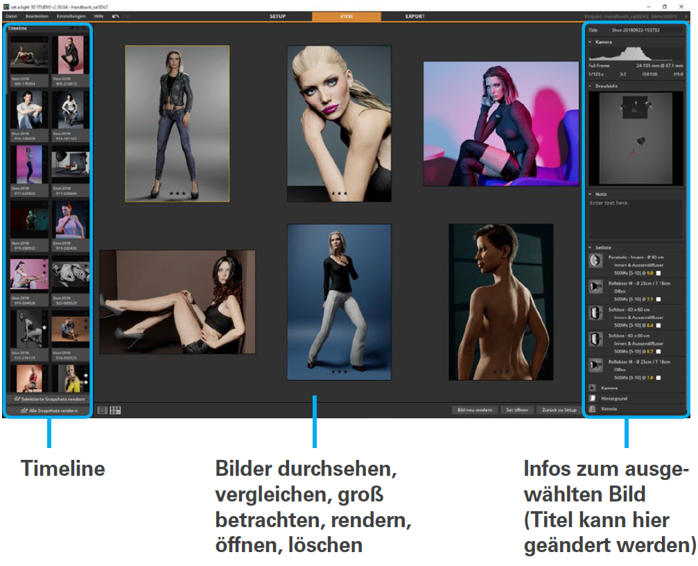Click the Kamera icon in Setliste
The height and width of the screenshot is (566, 698).
(593, 388)
